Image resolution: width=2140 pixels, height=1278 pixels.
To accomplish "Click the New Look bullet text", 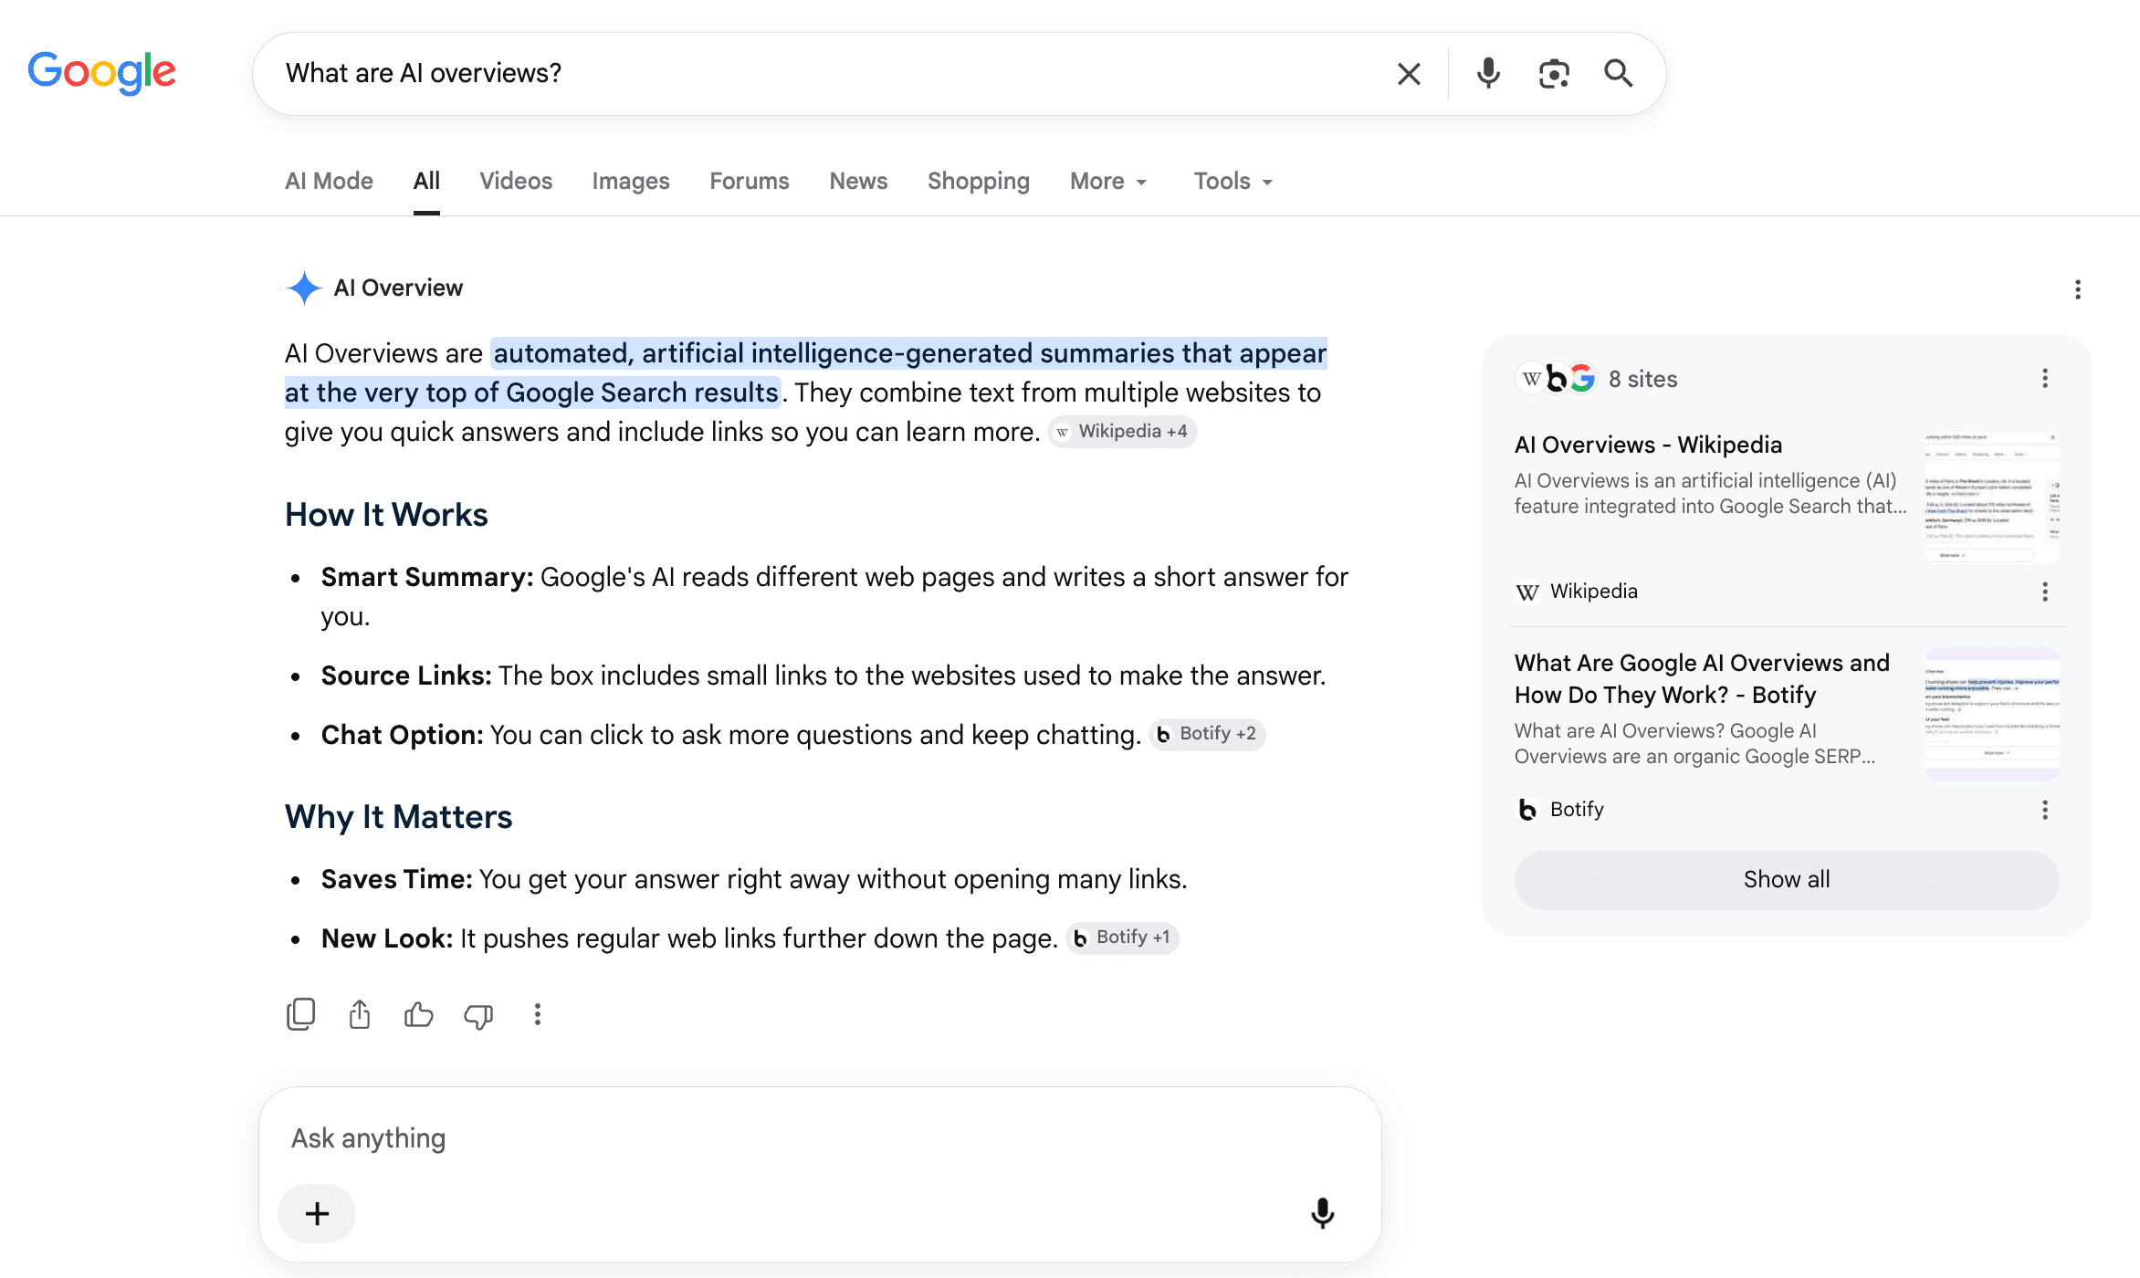I will [x=689, y=938].
